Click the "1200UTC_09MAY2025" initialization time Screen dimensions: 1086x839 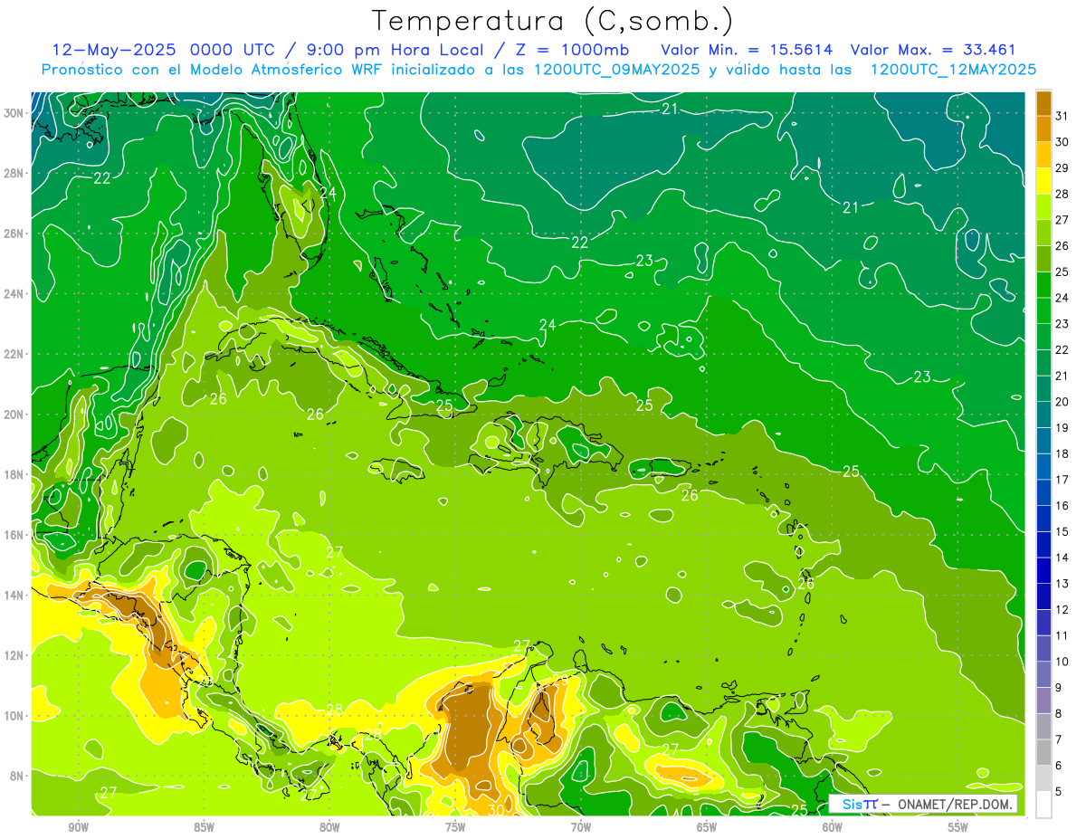617,69
